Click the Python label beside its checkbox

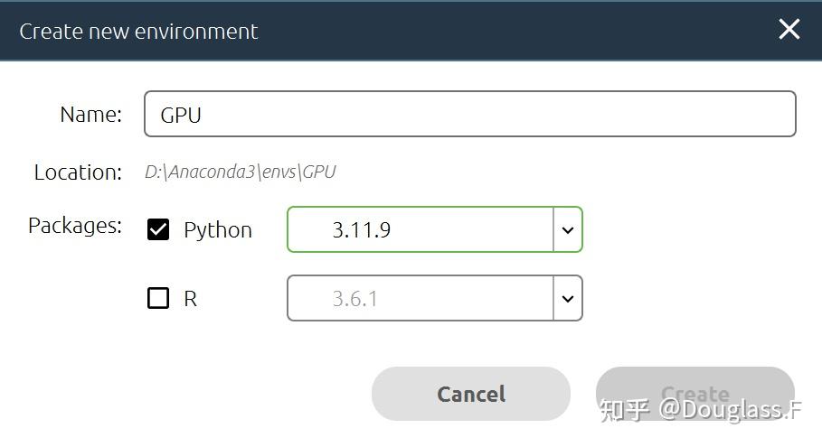(x=218, y=230)
